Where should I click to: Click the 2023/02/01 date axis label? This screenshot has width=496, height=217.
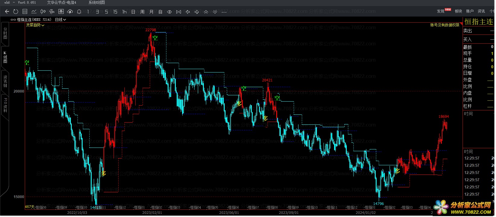point(152,213)
